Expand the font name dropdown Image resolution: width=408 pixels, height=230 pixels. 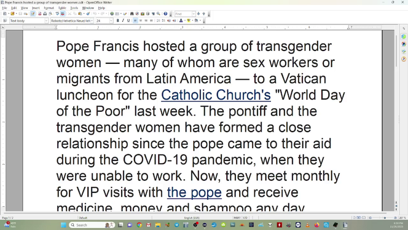pyautogui.click(x=92, y=21)
